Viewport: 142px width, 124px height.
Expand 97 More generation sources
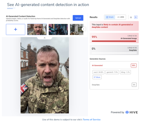tap(97, 77)
